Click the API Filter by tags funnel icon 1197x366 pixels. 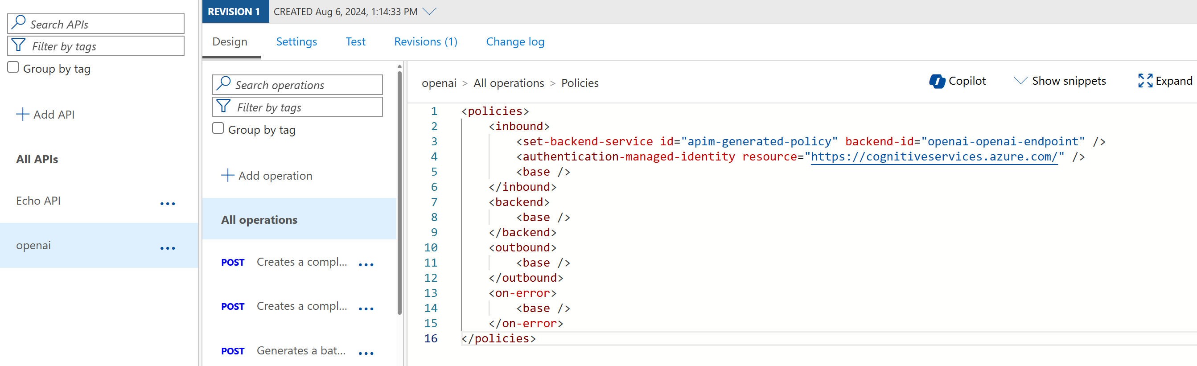[19, 45]
